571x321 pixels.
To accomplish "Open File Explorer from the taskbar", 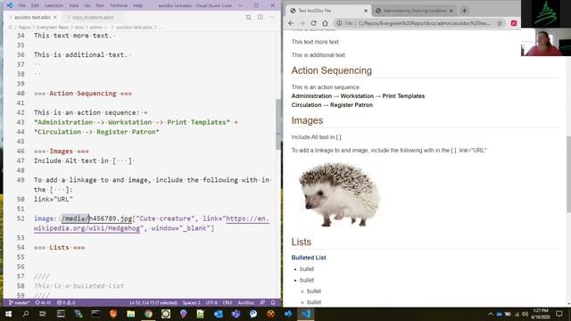I will pos(131,314).
